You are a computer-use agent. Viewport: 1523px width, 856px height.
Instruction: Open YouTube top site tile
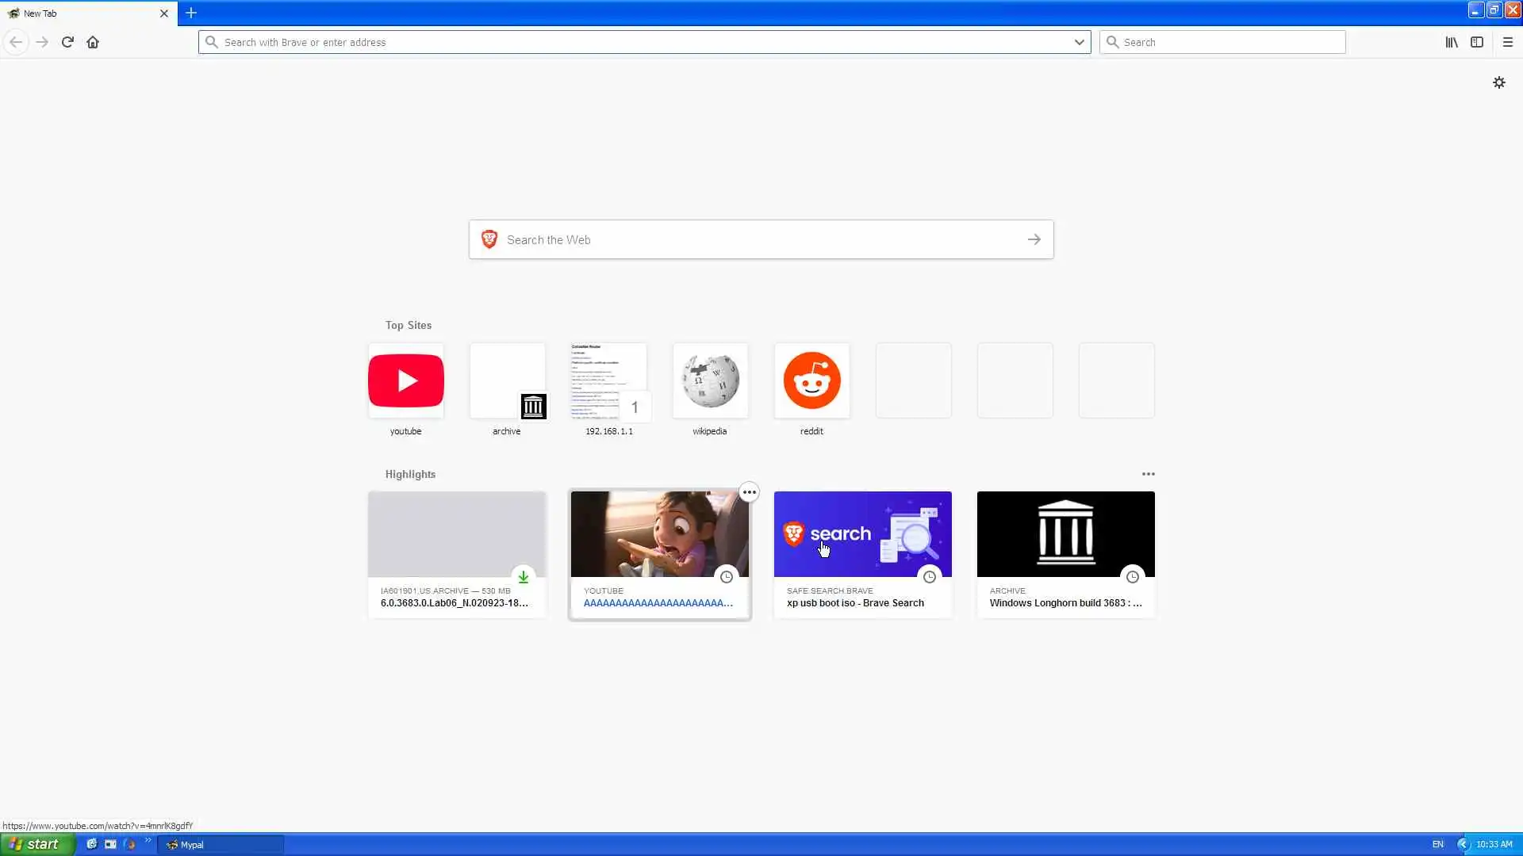pyautogui.click(x=405, y=381)
